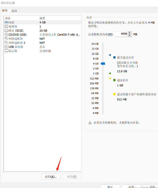Image resolution: width=158 pixels, height=188 pixels.
Task: Click the 12.8 GB maximum memory value
Action: coord(122,71)
